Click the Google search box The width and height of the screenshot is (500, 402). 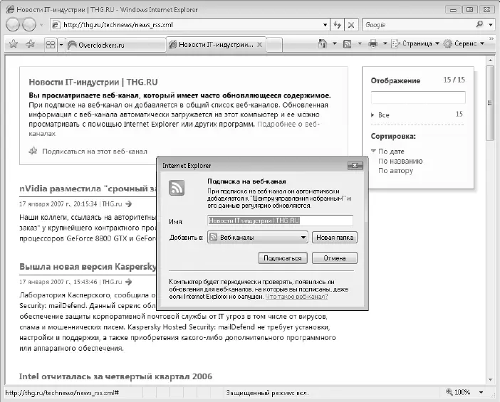(x=417, y=25)
